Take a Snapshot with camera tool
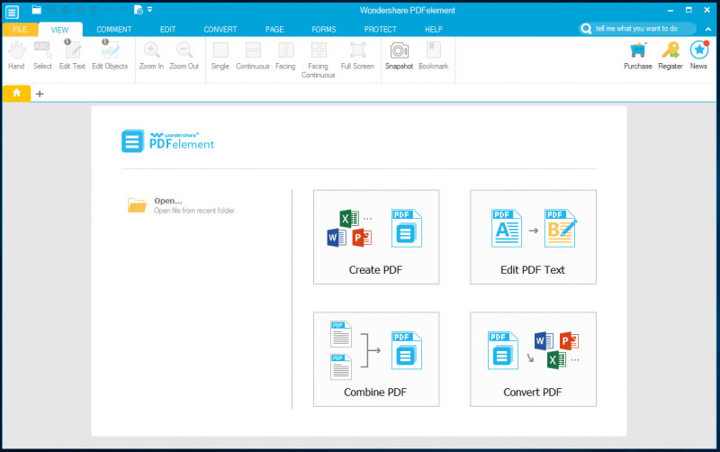 coord(399,55)
